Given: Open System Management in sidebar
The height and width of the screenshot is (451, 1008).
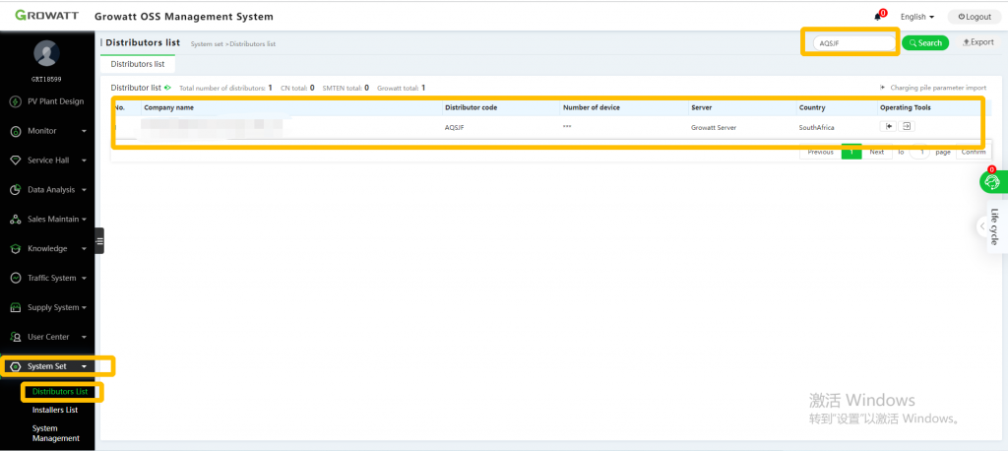Looking at the screenshot, I should 56,433.
